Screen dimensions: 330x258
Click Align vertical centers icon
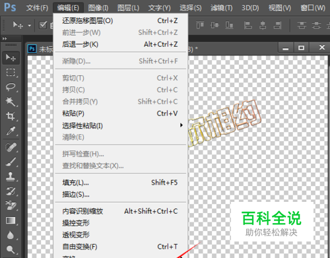[214, 25]
